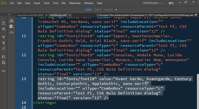Screen dimensions: 199x109
Task: Switch to Split view
Action: pos(98,10)
